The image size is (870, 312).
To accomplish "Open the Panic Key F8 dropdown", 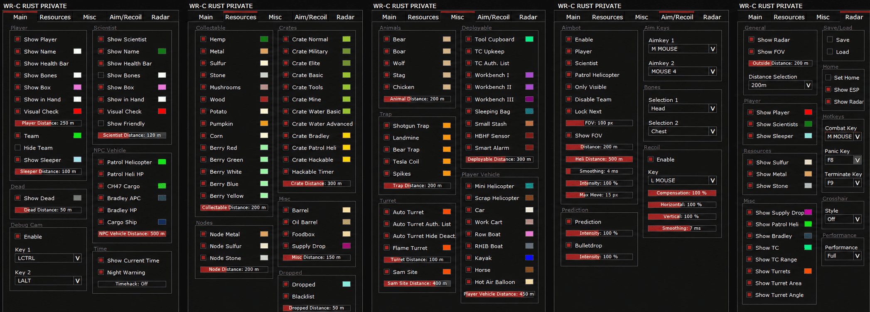I will (843, 160).
